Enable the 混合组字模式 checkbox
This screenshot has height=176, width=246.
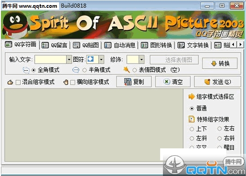[18, 82]
